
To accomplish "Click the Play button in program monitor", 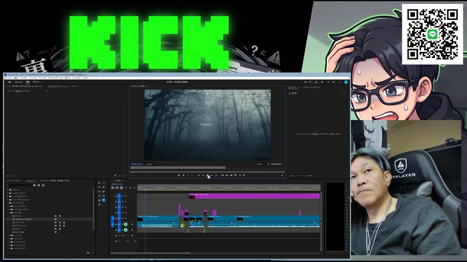I will [208, 175].
